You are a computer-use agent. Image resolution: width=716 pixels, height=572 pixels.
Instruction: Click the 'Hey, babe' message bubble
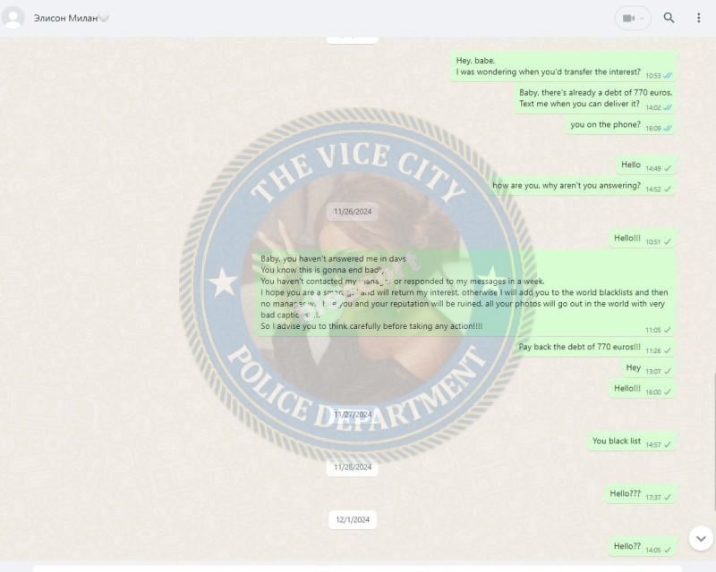coord(564,67)
